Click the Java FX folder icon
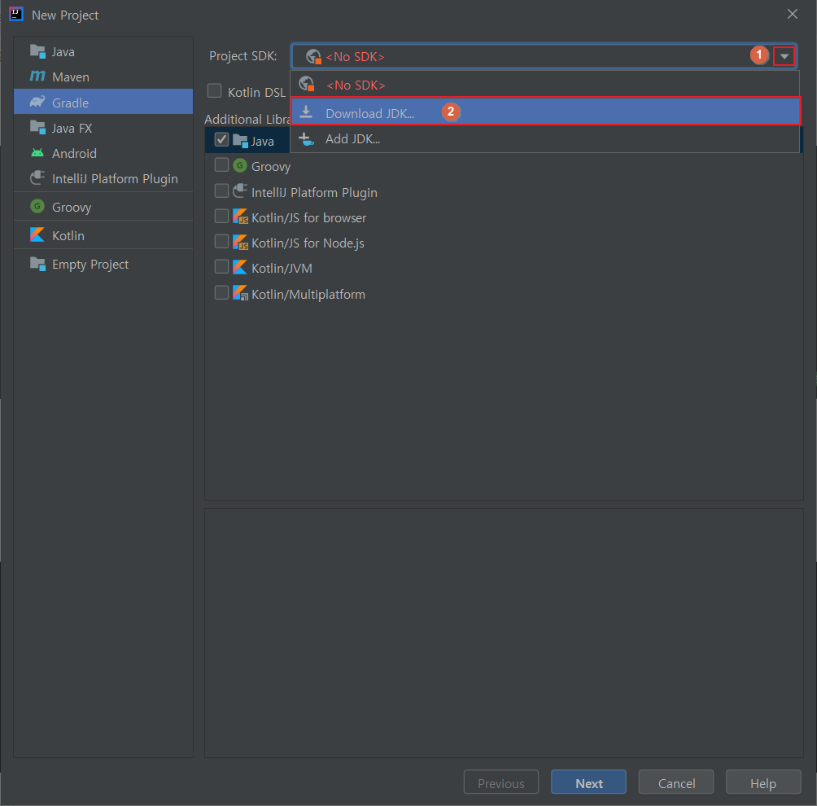817x806 pixels. click(x=37, y=127)
